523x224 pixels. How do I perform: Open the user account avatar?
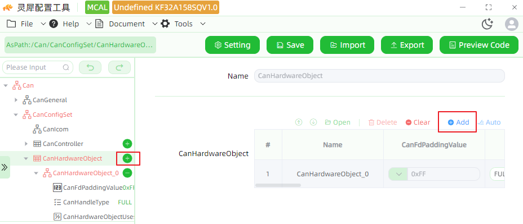pyautogui.click(x=511, y=24)
